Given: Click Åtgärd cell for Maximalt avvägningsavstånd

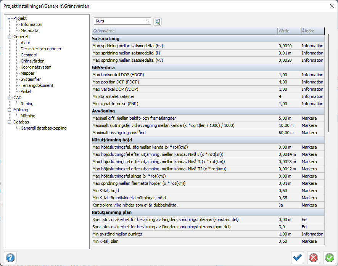Looking at the screenshot, I should pos(312,133).
